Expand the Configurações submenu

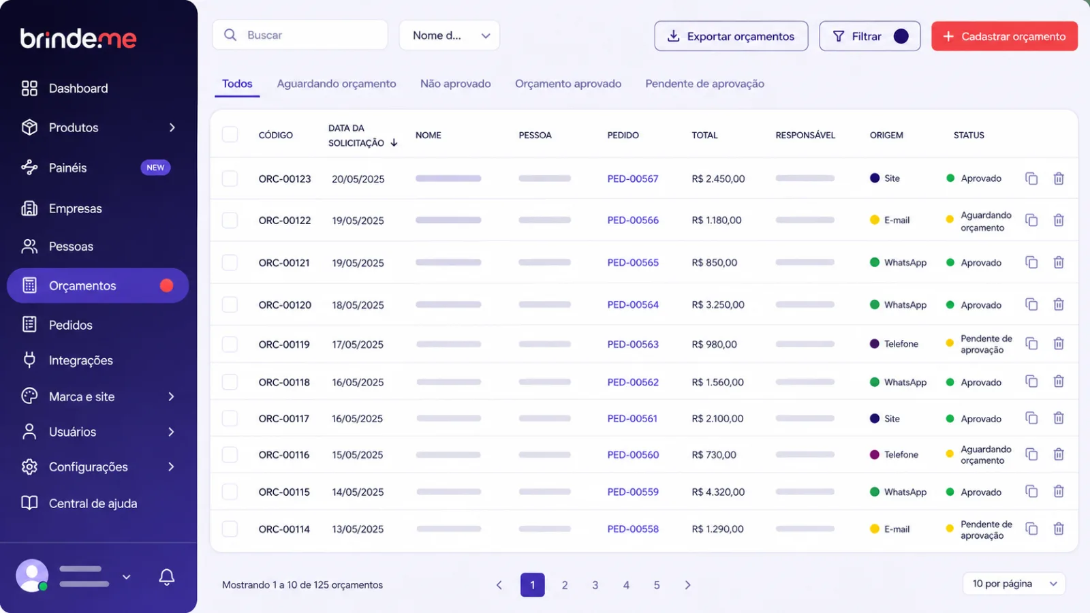[x=172, y=467]
